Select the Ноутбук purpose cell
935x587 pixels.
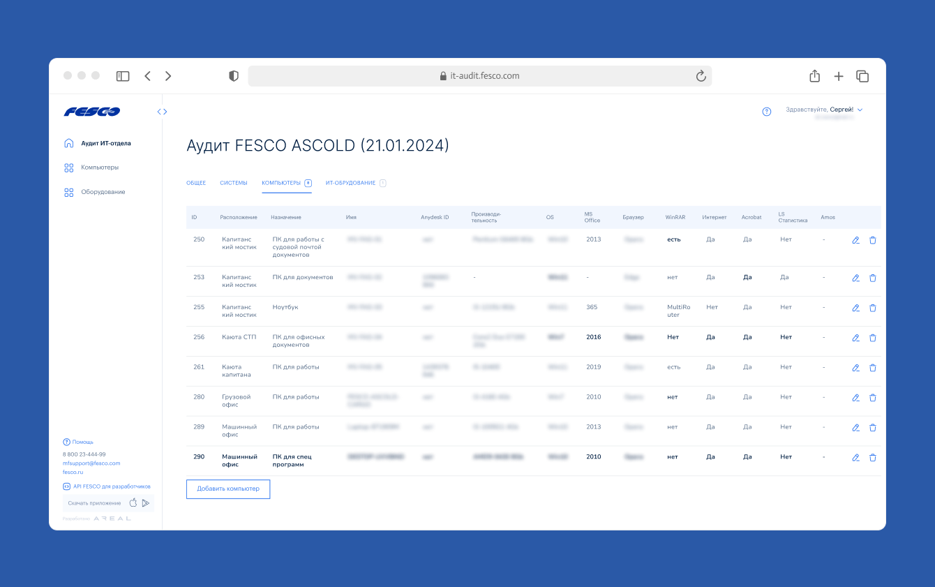(285, 307)
